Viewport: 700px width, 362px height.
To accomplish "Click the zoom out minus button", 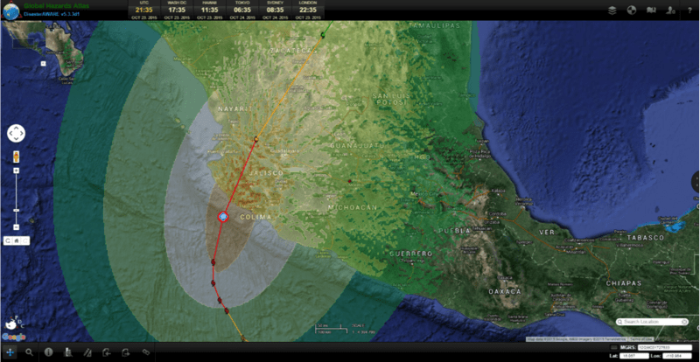I will 16,228.
